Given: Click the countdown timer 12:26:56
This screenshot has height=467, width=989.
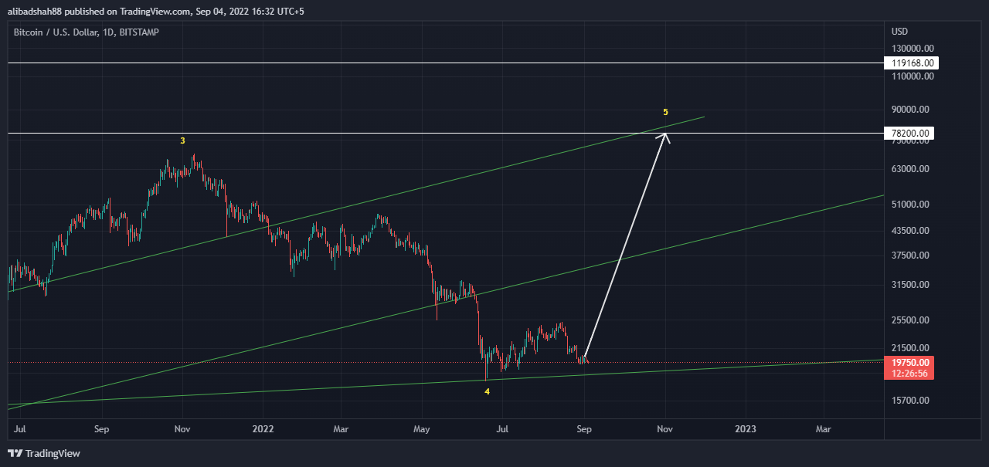Looking at the screenshot, I should pyautogui.click(x=909, y=373).
